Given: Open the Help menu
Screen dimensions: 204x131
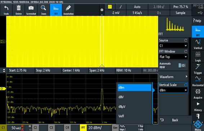Looking at the screenshot, I should pos(197,20).
